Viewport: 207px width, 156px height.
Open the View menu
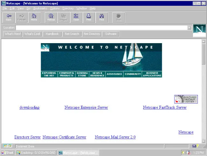[20, 8]
